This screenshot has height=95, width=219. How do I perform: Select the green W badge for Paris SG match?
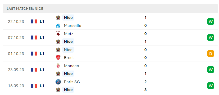(x=211, y=86)
